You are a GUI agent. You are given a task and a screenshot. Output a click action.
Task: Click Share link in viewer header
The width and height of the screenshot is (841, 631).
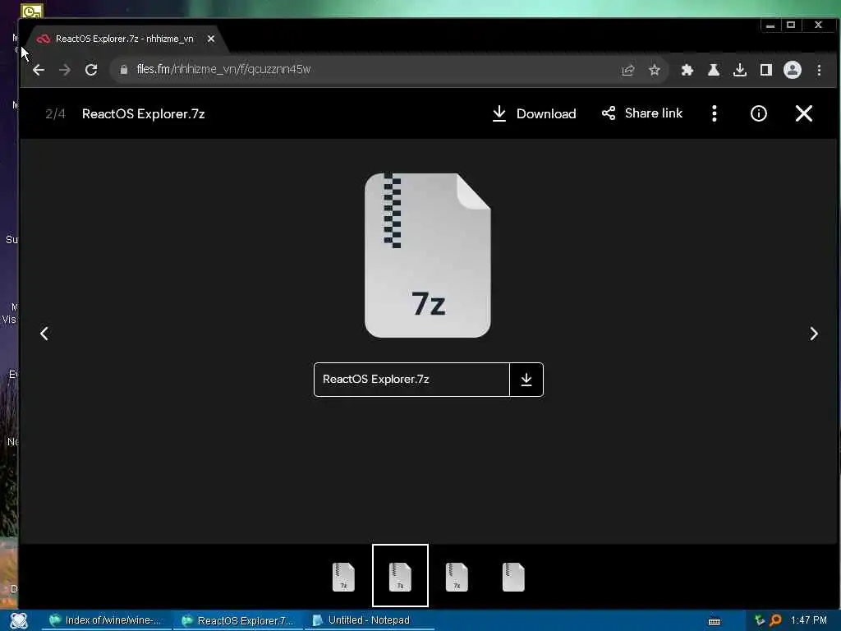tap(642, 113)
